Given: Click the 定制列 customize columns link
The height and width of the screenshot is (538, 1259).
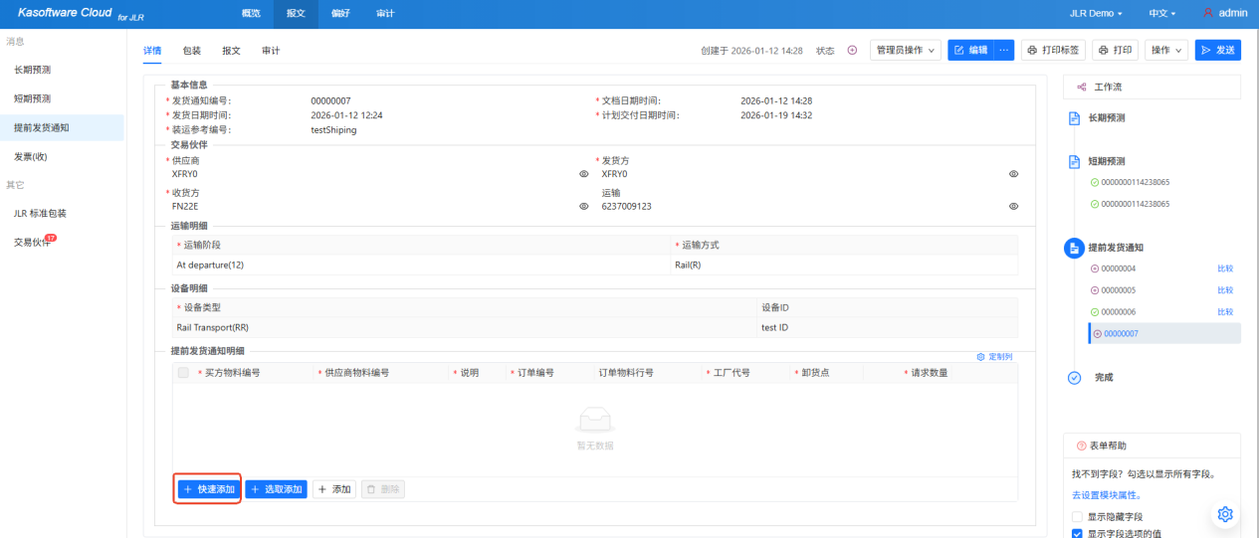Looking at the screenshot, I should [995, 356].
